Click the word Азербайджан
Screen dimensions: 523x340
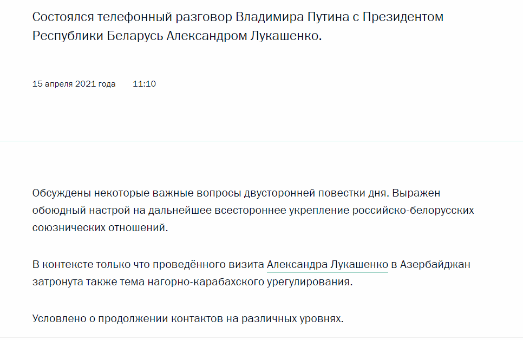pos(438,265)
